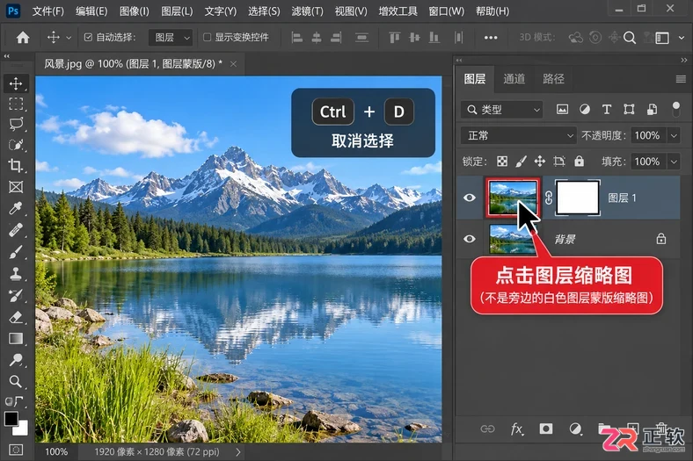This screenshot has height=461, width=693.
Task: Select the Eraser tool
Action: click(x=16, y=317)
